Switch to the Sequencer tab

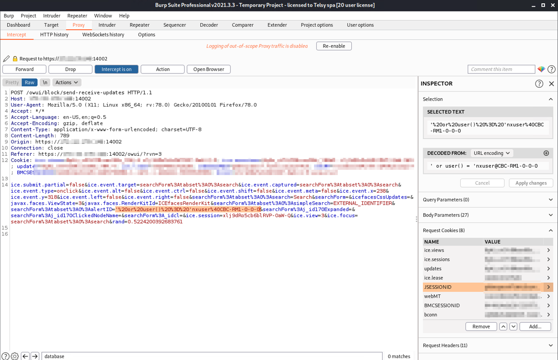(174, 25)
